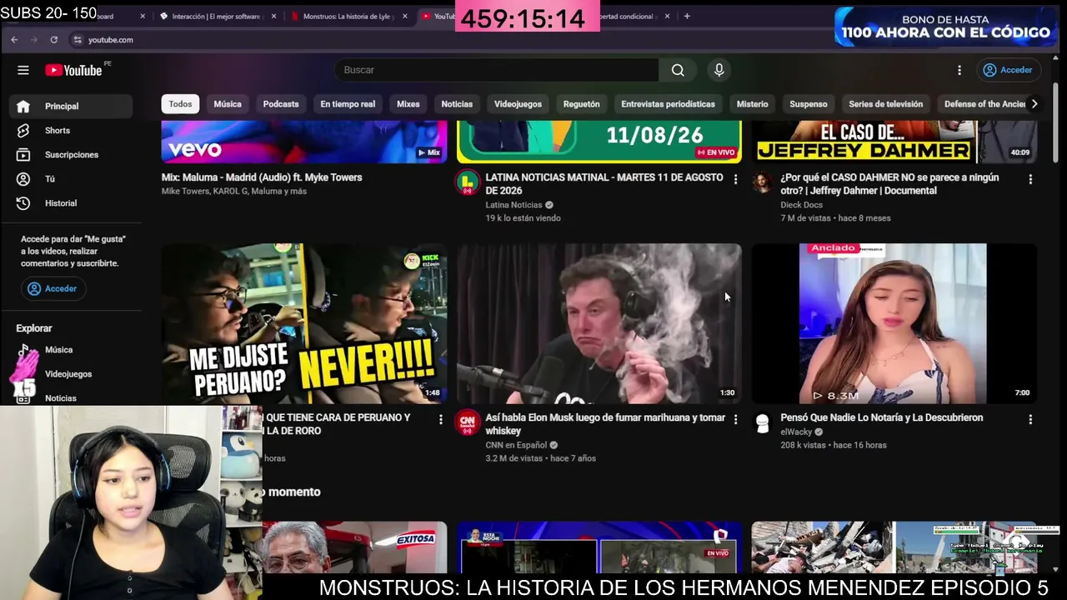Open Historial in the sidebar
Image resolution: width=1067 pixels, height=600 pixels.
[x=71, y=202]
